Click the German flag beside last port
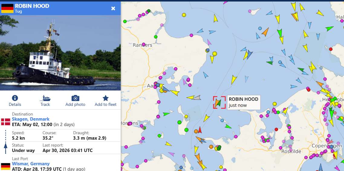Viewport: 344px width, 171px height. point(6,166)
